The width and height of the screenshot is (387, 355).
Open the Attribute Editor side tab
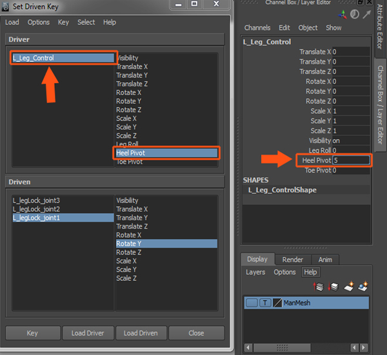380,26
